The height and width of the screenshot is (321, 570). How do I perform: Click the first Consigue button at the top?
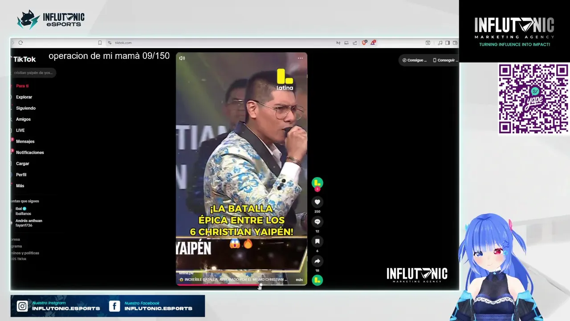click(x=415, y=60)
